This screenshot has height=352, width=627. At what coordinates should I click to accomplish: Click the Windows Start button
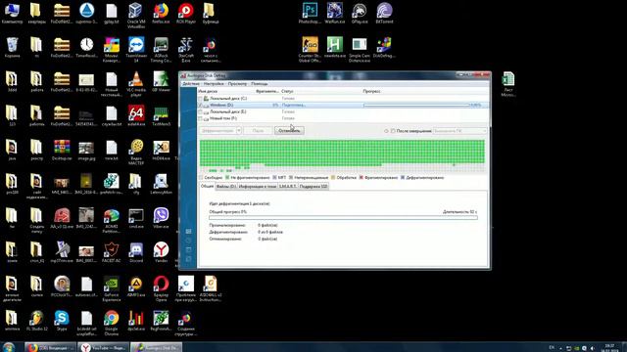click(9, 347)
